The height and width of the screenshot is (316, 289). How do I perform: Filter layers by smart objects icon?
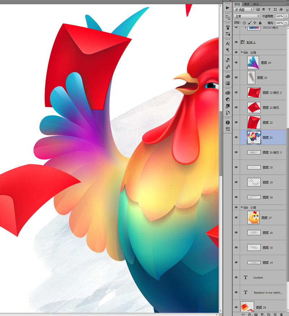(x=281, y=9)
